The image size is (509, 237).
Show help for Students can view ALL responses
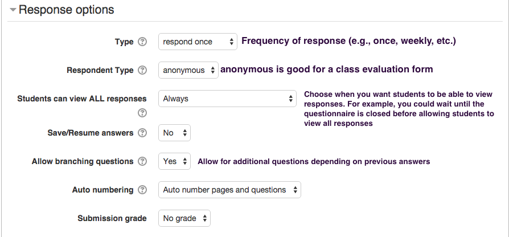(x=142, y=113)
